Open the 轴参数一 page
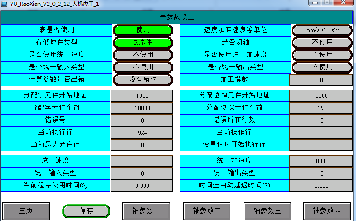356x221 pixels. coord(146,210)
